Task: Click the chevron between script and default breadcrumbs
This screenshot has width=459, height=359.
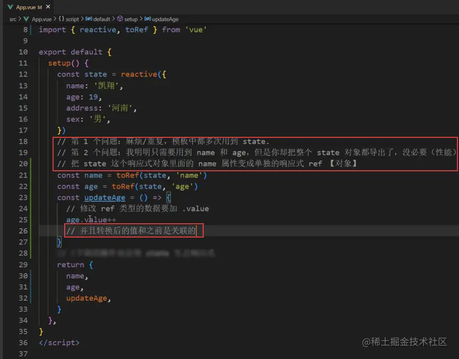Action: (x=82, y=19)
